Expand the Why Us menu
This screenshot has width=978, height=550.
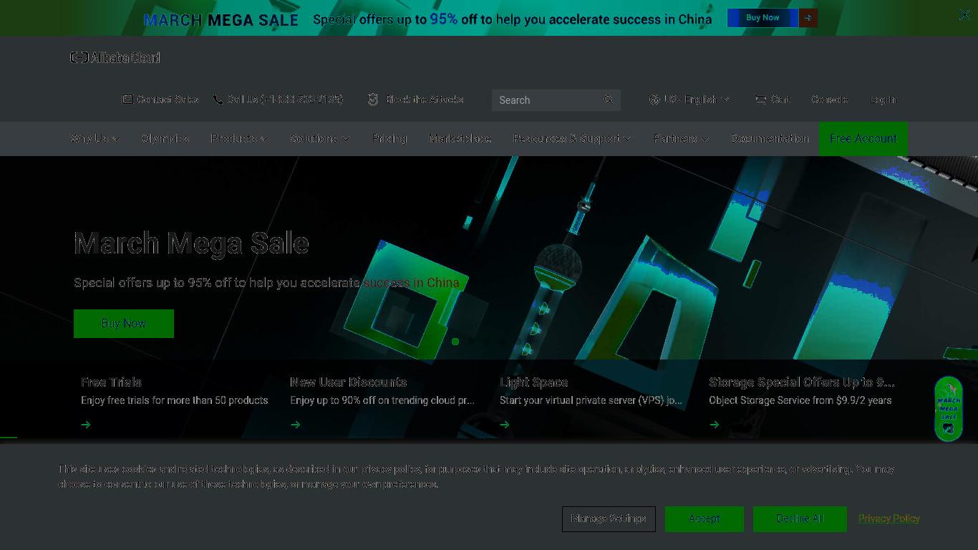(x=95, y=138)
